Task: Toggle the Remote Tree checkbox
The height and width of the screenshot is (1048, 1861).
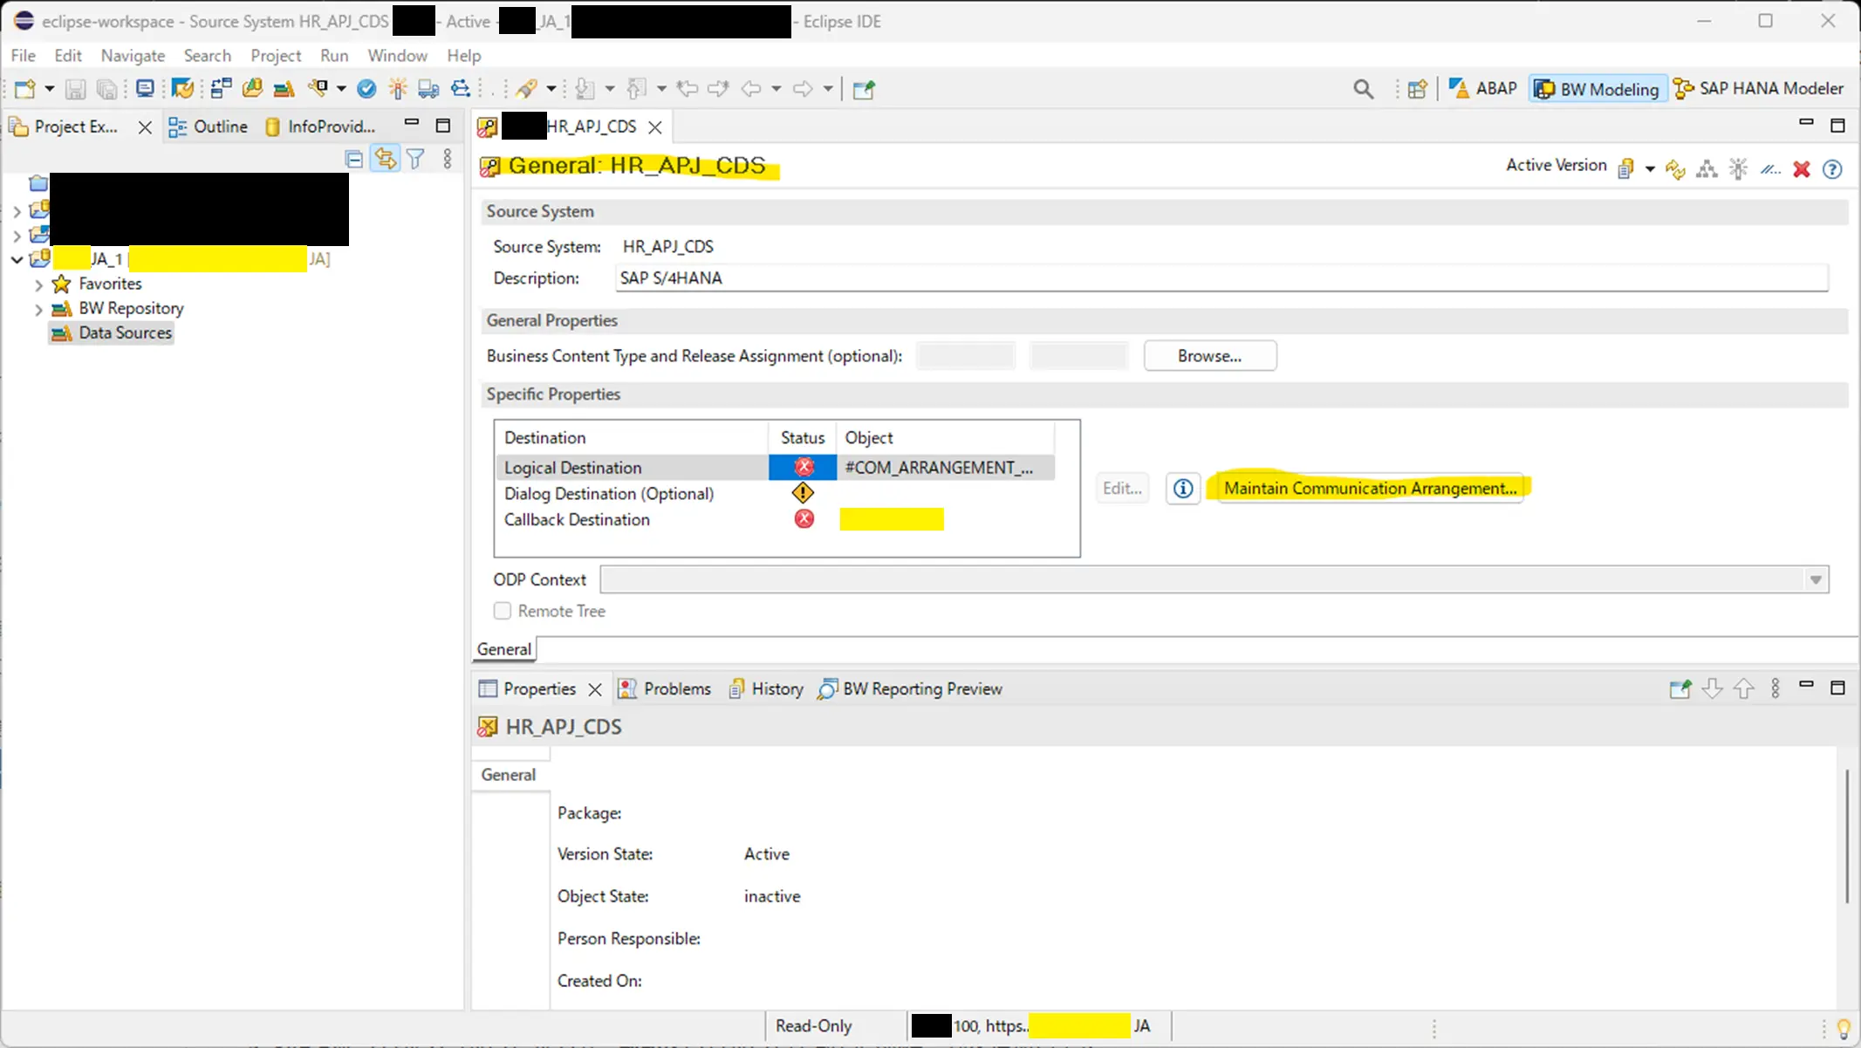Action: tap(503, 612)
